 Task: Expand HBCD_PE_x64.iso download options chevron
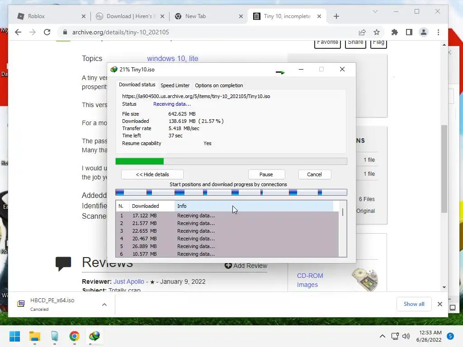104,305
